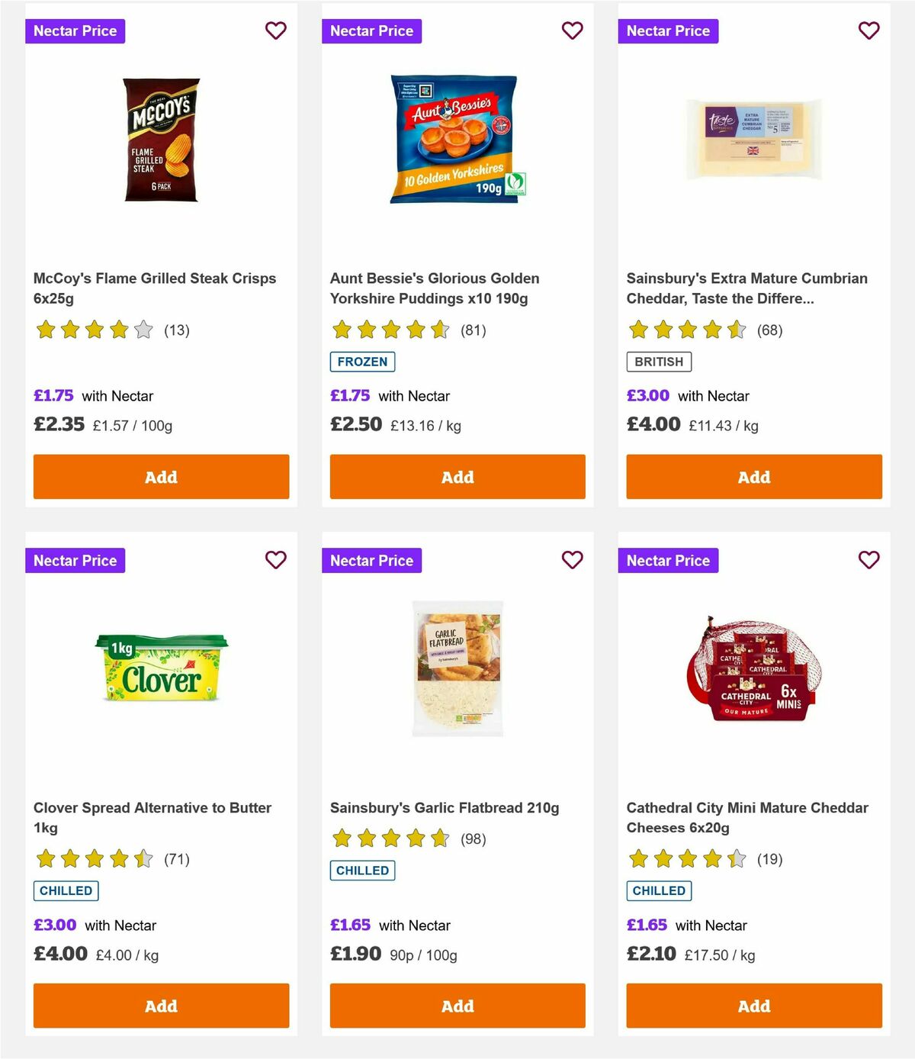The height and width of the screenshot is (1059, 915).
Task: Favourite Aunt Bessie's Yorkshire Puddings
Action: 572,31
